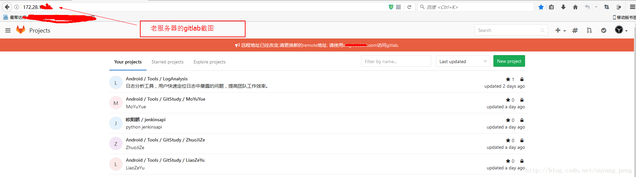Click the green New project button
This screenshot has height=177, width=636.
[x=509, y=61]
